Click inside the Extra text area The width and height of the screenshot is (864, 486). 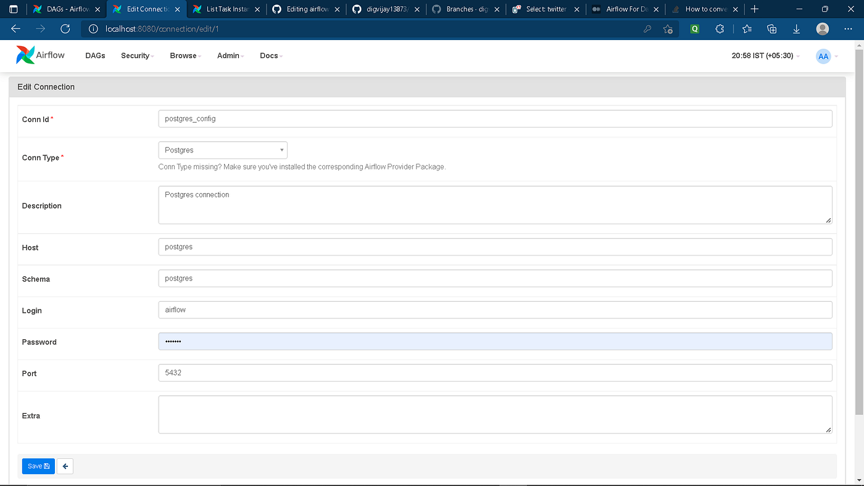[494, 414]
